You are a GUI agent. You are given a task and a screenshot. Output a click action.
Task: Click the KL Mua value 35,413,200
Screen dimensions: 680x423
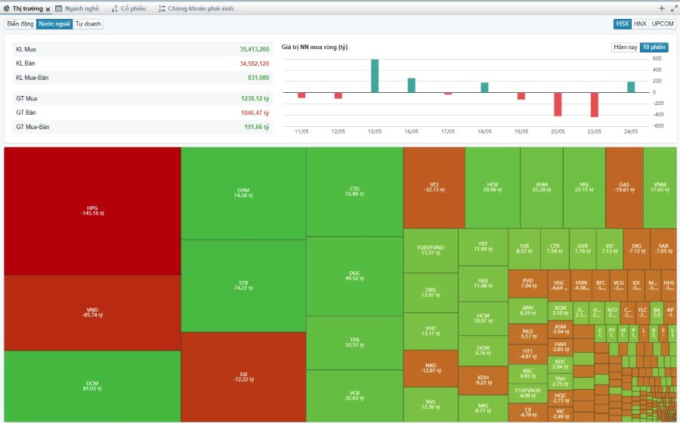pos(254,49)
